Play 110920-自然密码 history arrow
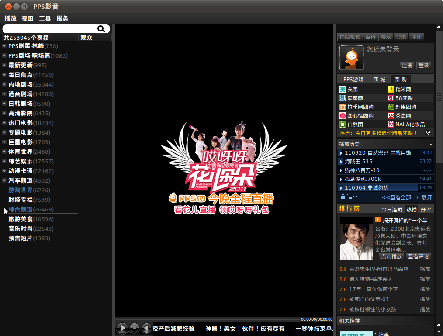443x336 pixels. (x=341, y=153)
